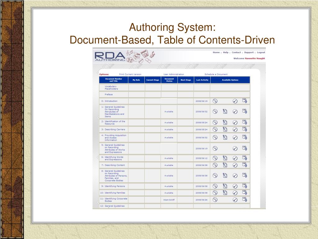Click the save disk icon for Providing Acquisition row
This screenshot has width=318, height=239.
(x=245, y=137)
